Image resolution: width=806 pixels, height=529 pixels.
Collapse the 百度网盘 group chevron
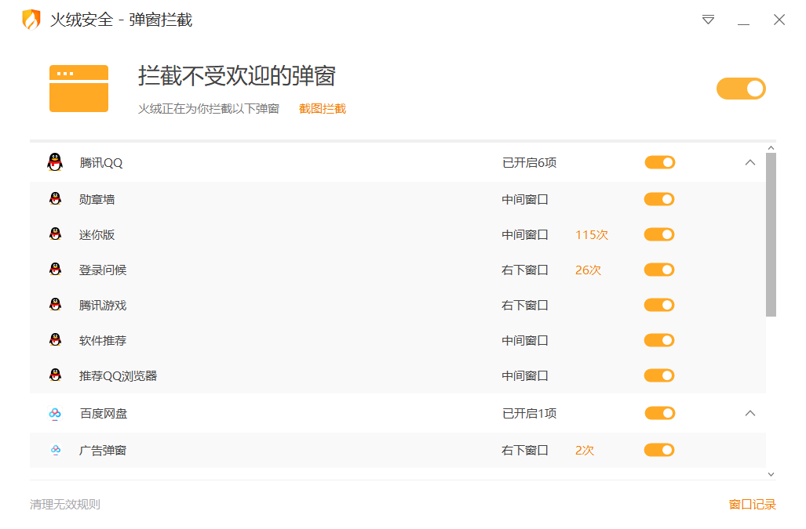pos(750,413)
